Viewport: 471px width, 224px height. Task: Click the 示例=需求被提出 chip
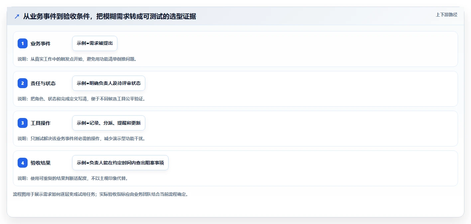(x=95, y=43)
